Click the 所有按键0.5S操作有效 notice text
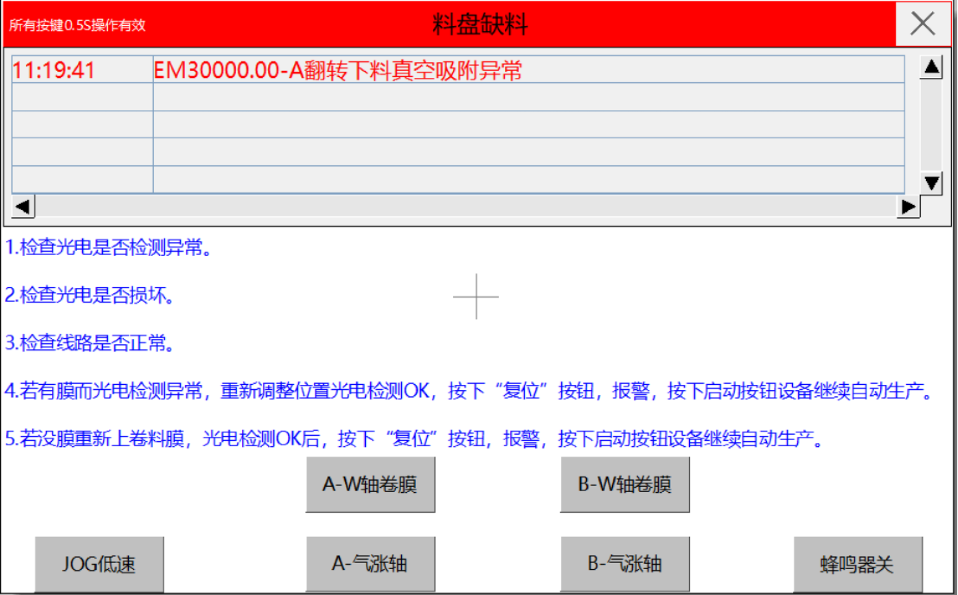 pos(77,25)
